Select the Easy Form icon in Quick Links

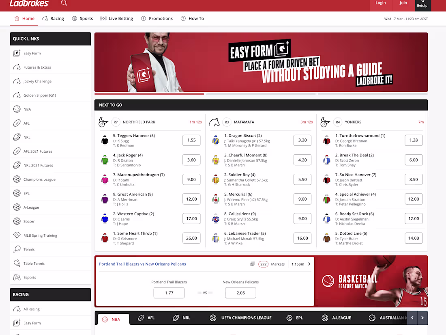click(x=17, y=53)
